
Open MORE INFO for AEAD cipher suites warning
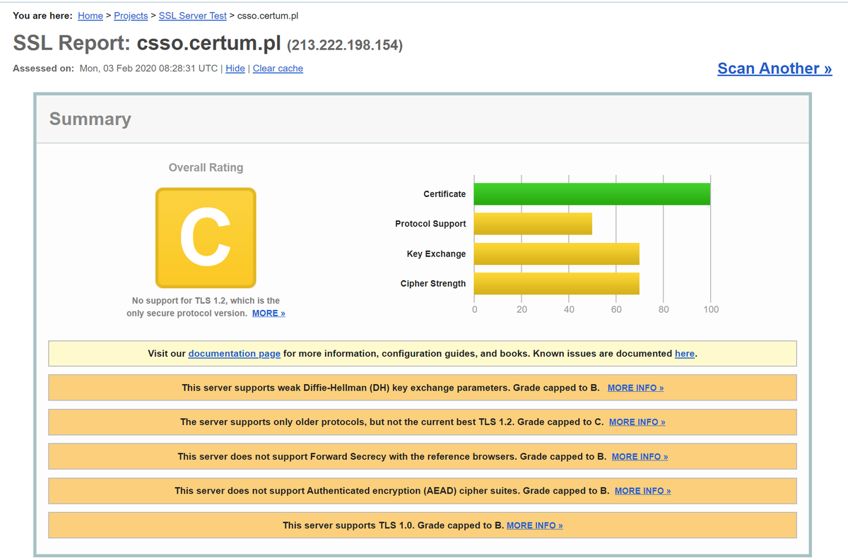coord(642,491)
